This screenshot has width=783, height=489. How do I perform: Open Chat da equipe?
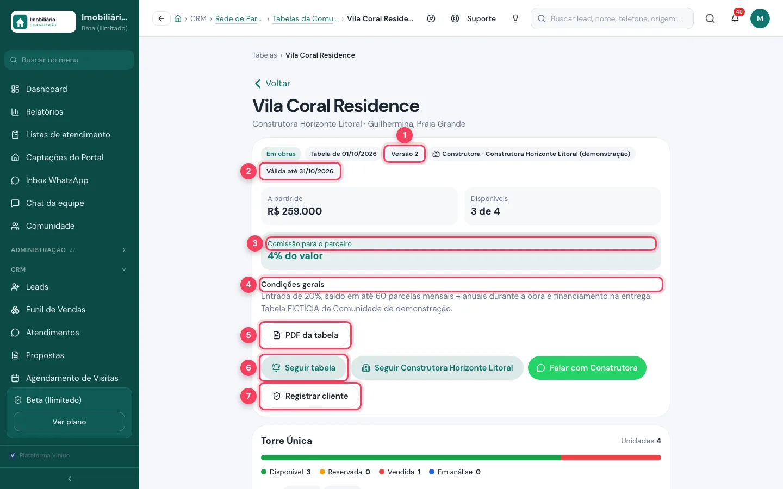(x=70, y=203)
